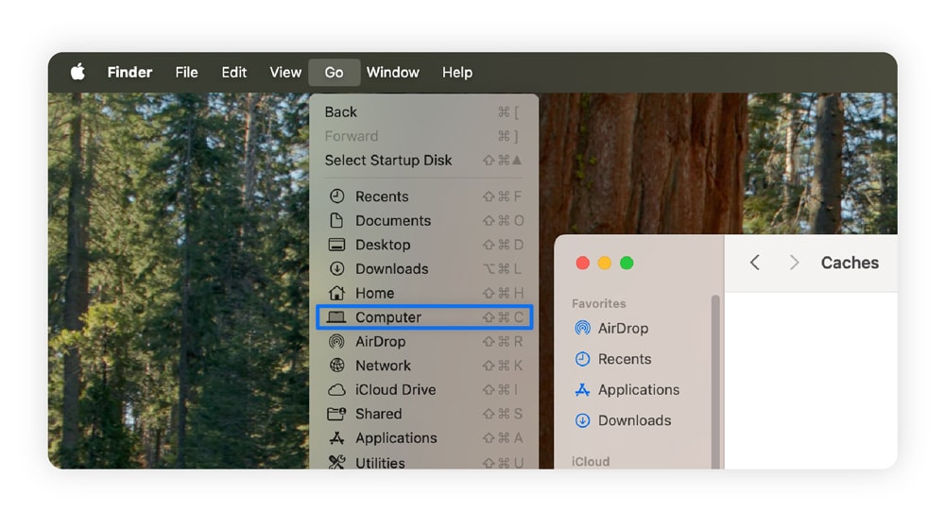945x512 pixels.
Task: Select Documents text in Go menu
Action: click(393, 220)
